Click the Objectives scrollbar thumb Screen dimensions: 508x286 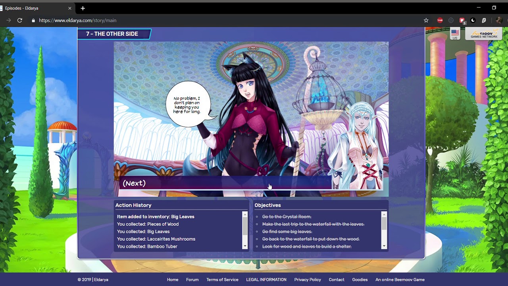pos(384,223)
